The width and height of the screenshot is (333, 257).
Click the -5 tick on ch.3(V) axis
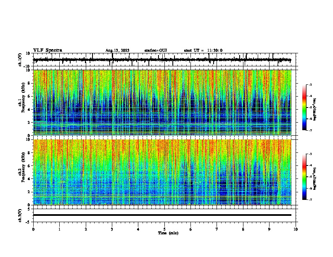pyautogui.click(x=28, y=222)
